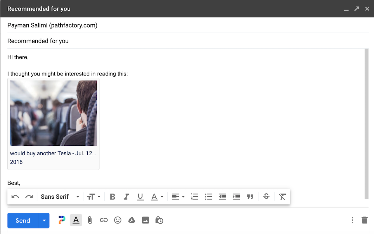This screenshot has width=374, height=234.
Task: Insert a photo into the message
Action: click(x=146, y=220)
